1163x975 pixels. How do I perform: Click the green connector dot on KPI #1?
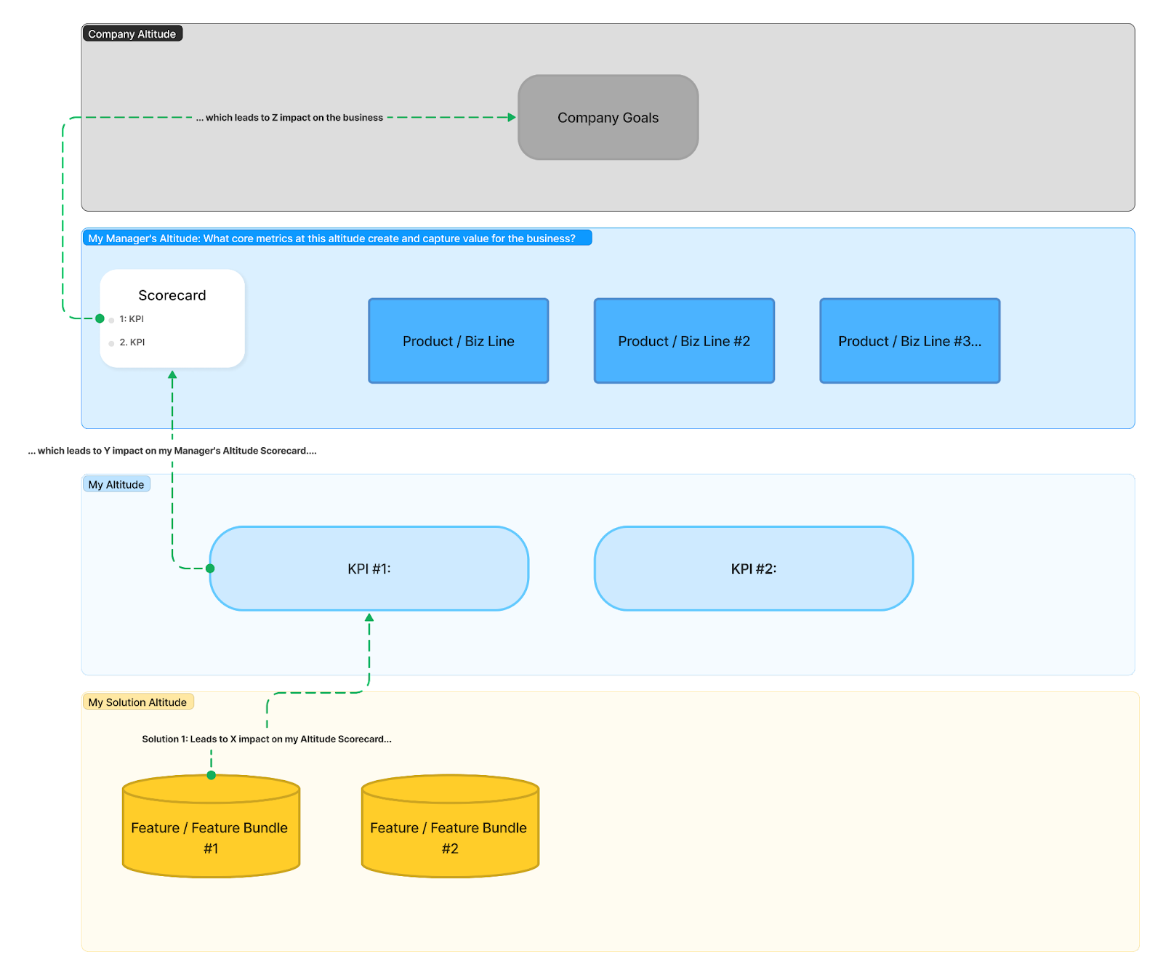[x=210, y=569]
